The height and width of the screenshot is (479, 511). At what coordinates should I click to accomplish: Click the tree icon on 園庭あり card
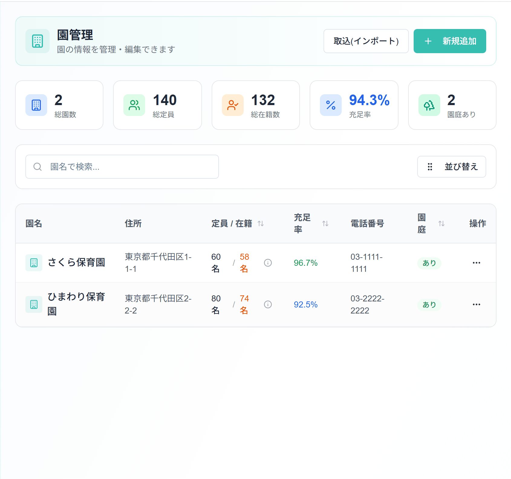(429, 105)
